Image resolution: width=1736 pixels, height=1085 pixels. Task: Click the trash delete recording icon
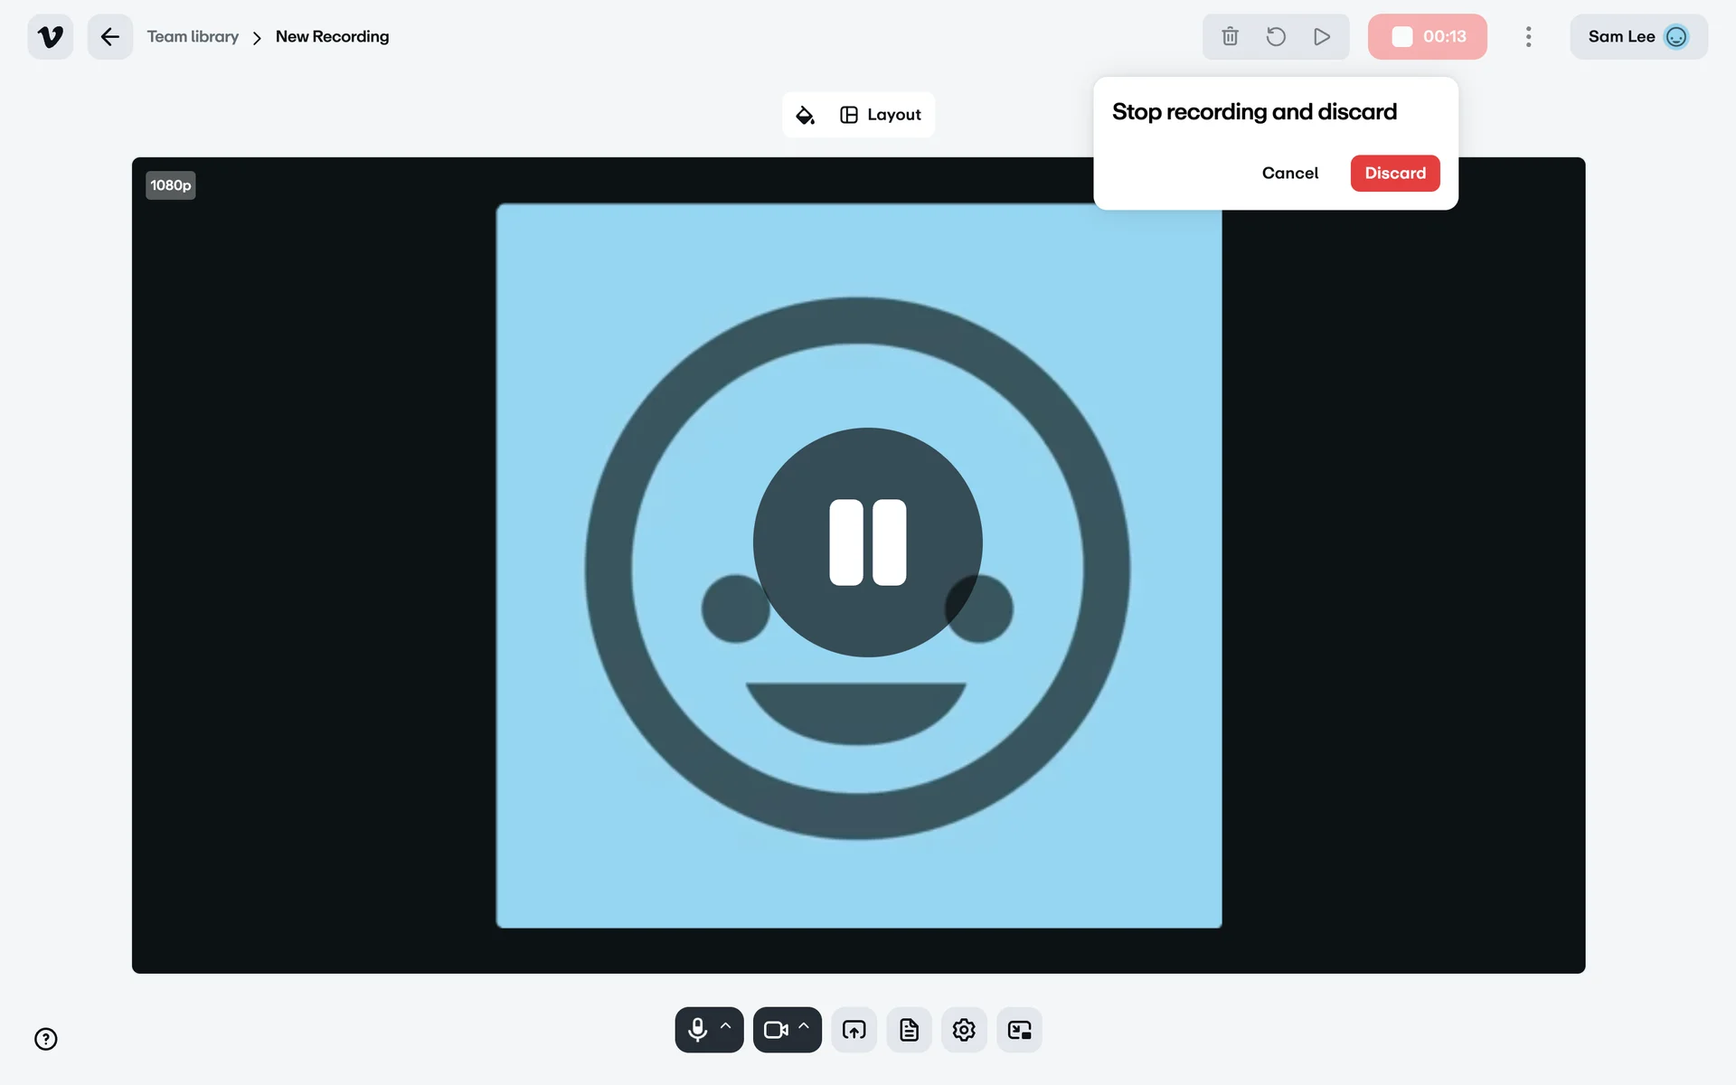1230,37
